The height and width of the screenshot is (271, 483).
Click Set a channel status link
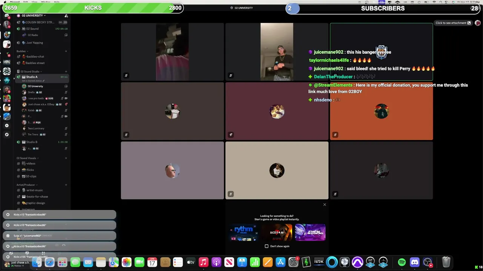32,81
